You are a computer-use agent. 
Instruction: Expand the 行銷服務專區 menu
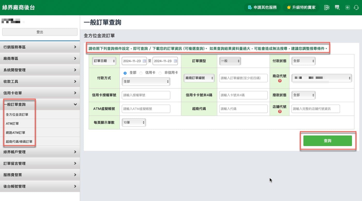click(x=40, y=47)
